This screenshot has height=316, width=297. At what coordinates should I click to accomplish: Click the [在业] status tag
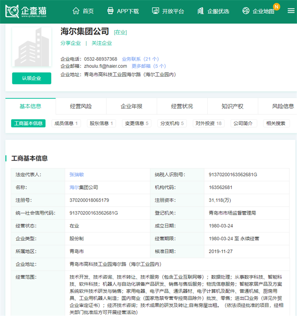[x=120, y=32]
